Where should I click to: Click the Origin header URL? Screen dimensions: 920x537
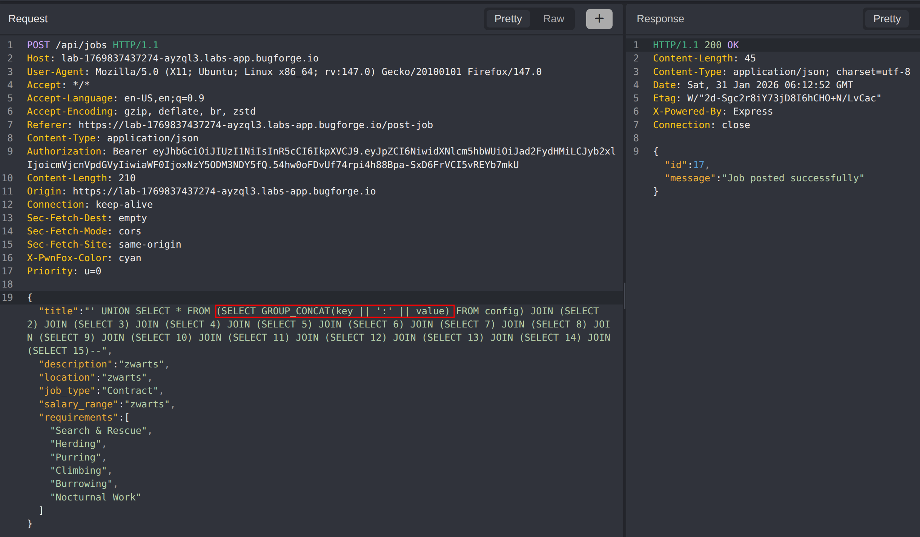click(x=224, y=191)
